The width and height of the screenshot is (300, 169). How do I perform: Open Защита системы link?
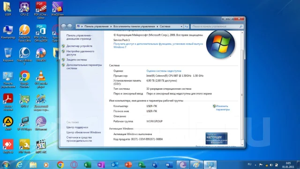click(76, 60)
